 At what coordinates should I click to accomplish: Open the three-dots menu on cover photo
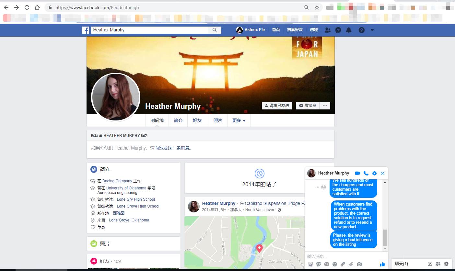(x=325, y=106)
